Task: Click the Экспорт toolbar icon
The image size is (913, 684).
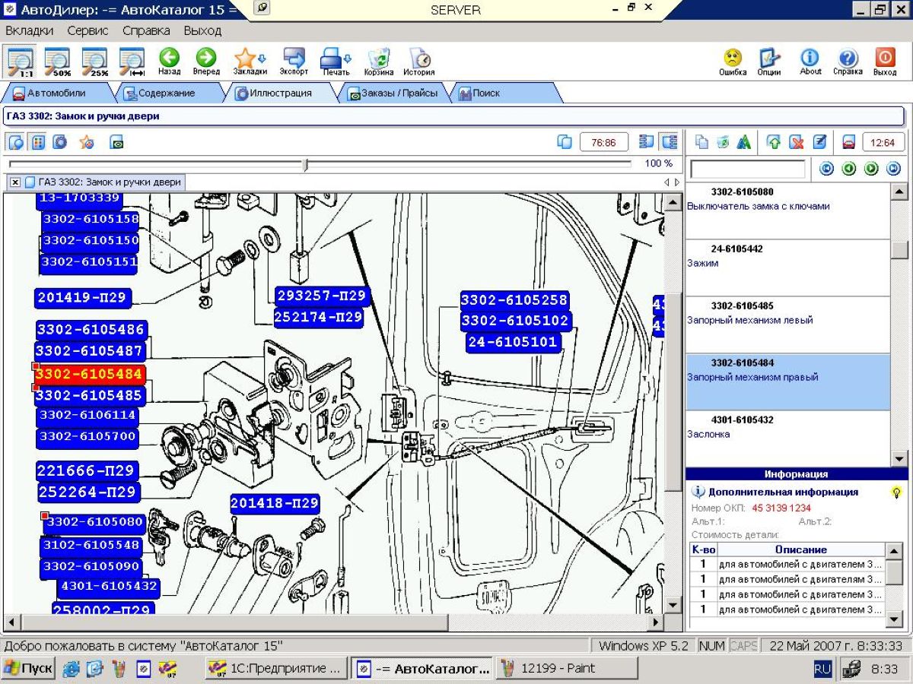Action: (x=294, y=61)
